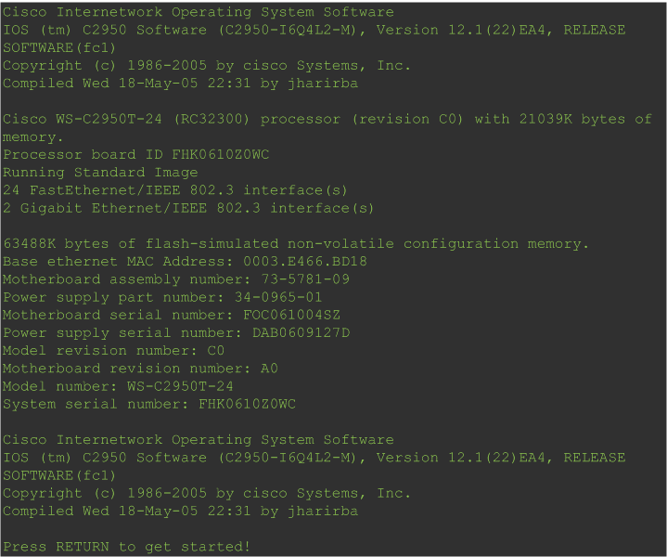Click the Model revision number C0 line

[113, 351]
